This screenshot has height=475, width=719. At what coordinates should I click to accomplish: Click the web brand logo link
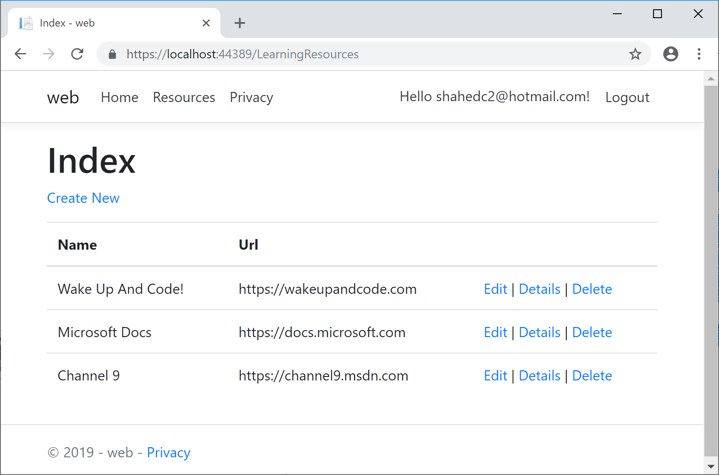[63, 97]
